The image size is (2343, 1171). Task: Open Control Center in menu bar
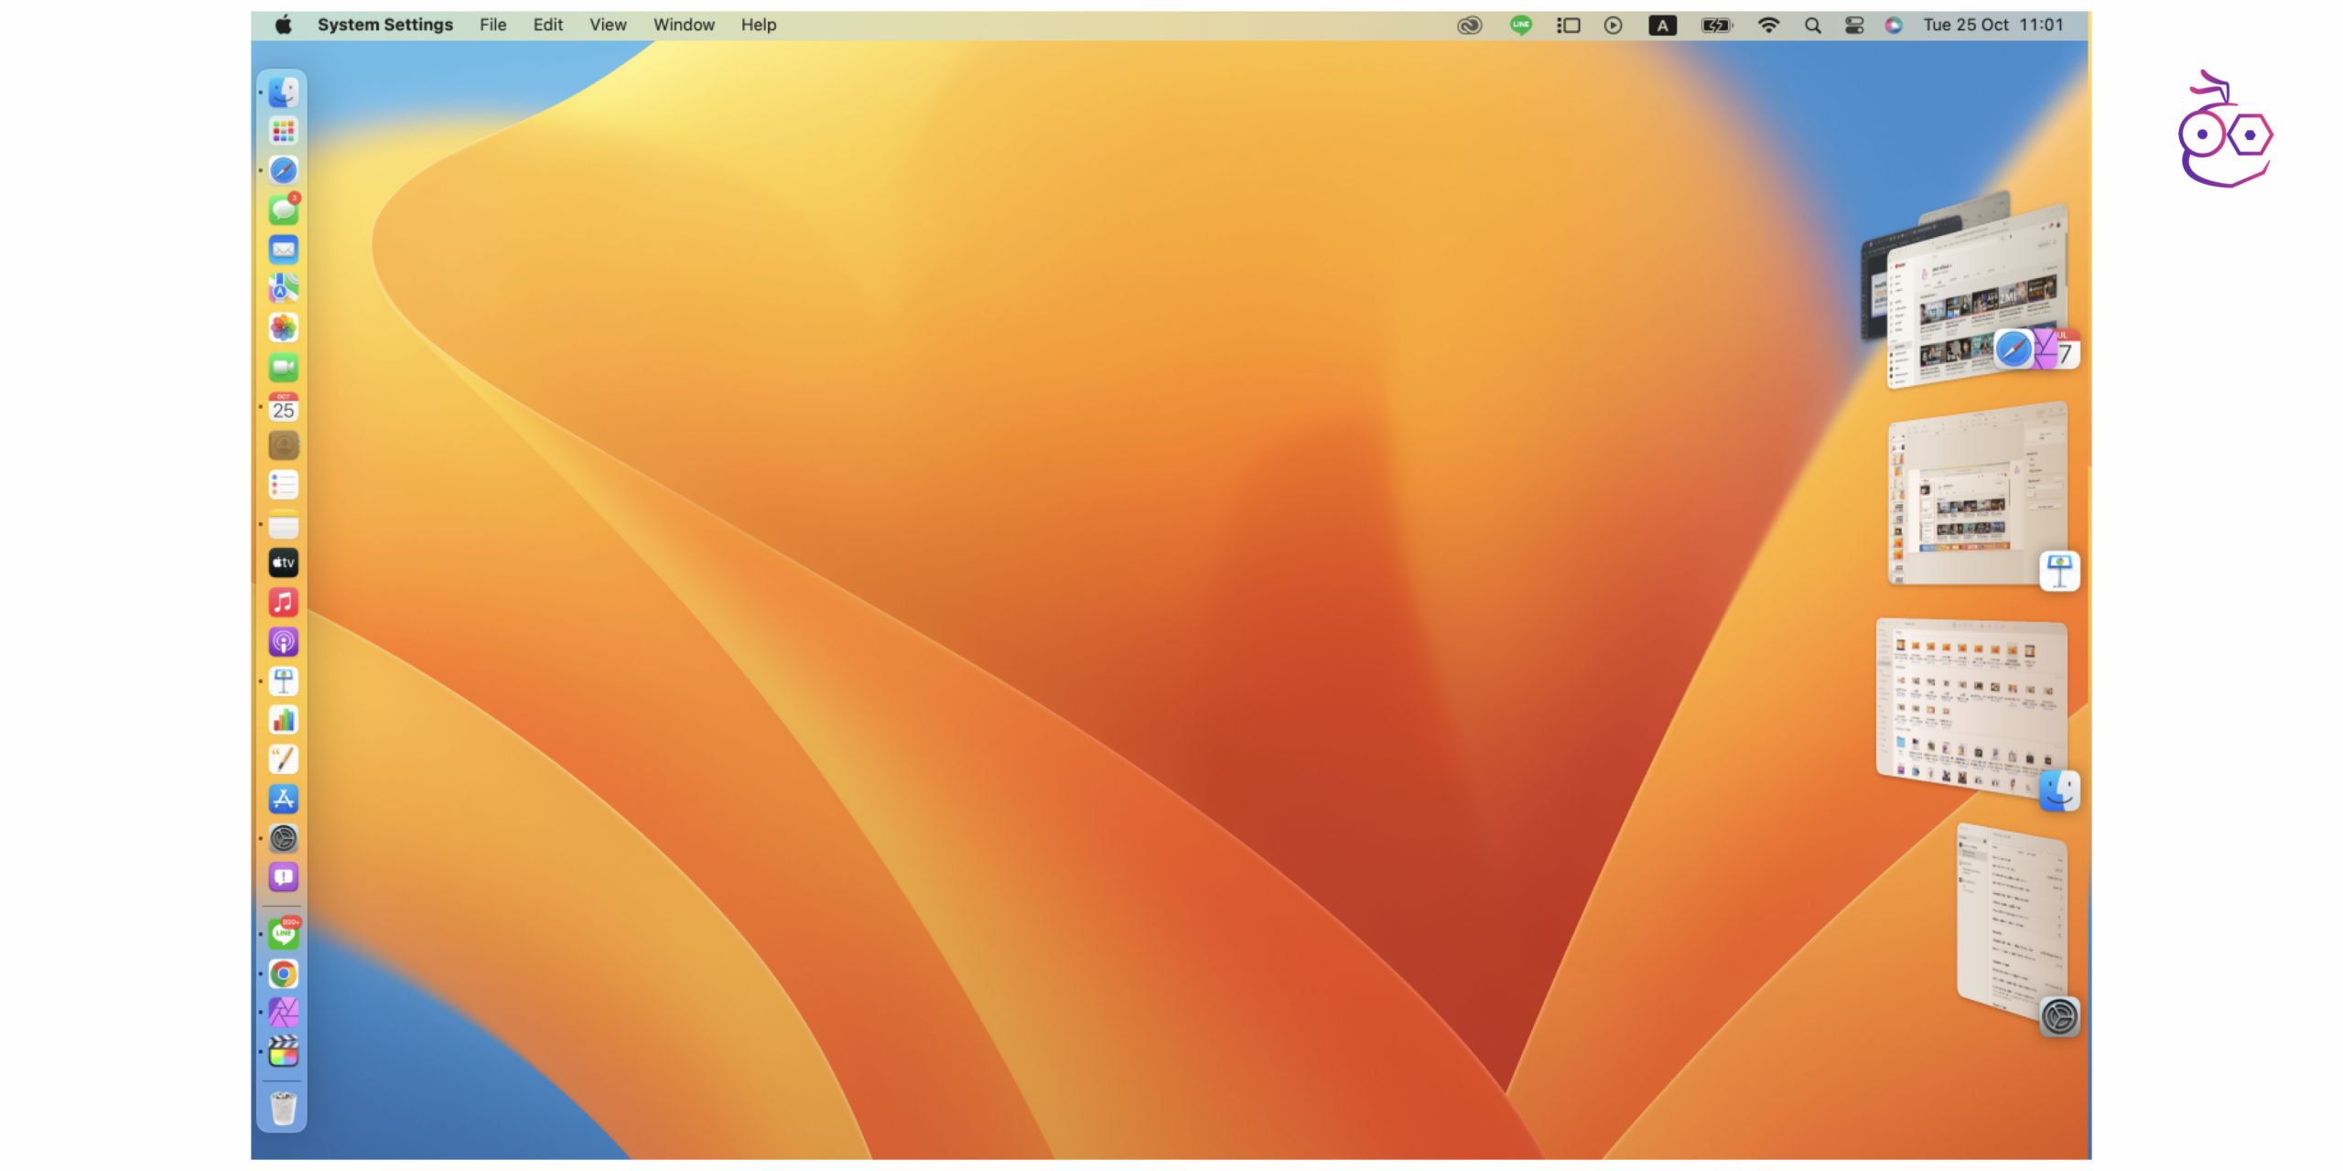1853,26
